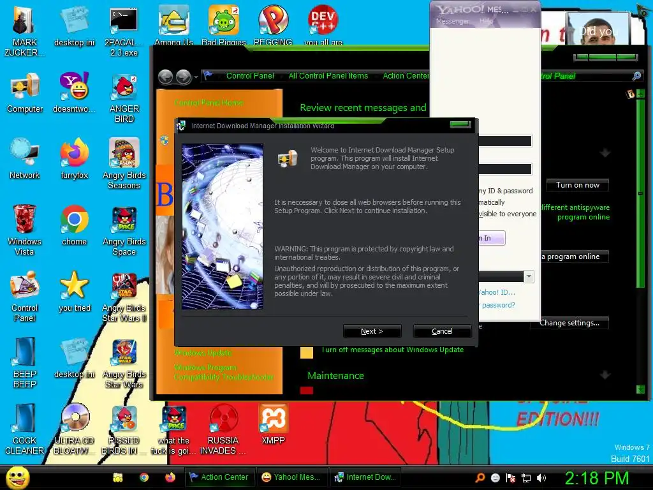Click the network tray icon
Viewport: 653px width, 490px height.
click(x=526, y=478)
